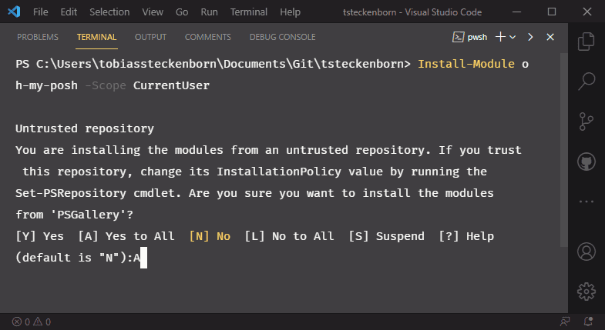Viewport: 605px width, 330px height.
Task: Click the VS Code logo icon
Action: click(14, 12)
